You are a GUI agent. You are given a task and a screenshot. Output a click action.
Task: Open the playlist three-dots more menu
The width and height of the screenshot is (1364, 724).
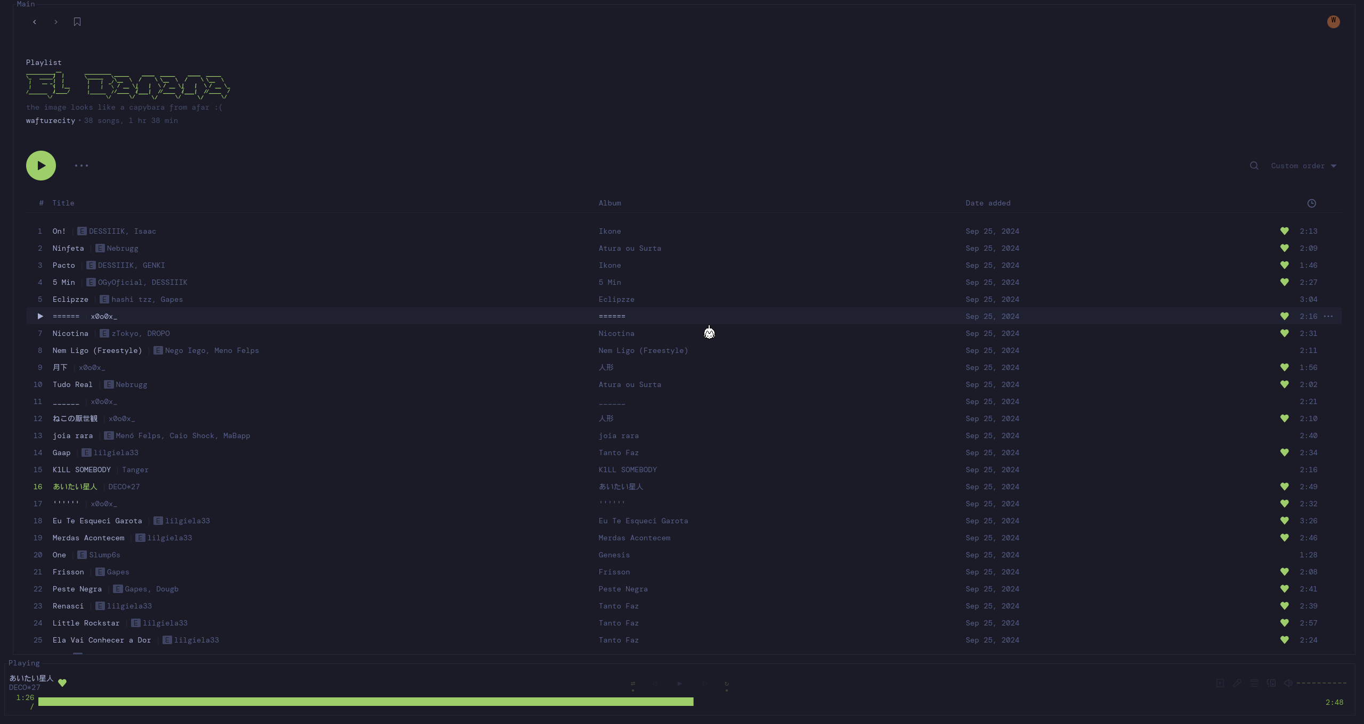tap(82, 166)
